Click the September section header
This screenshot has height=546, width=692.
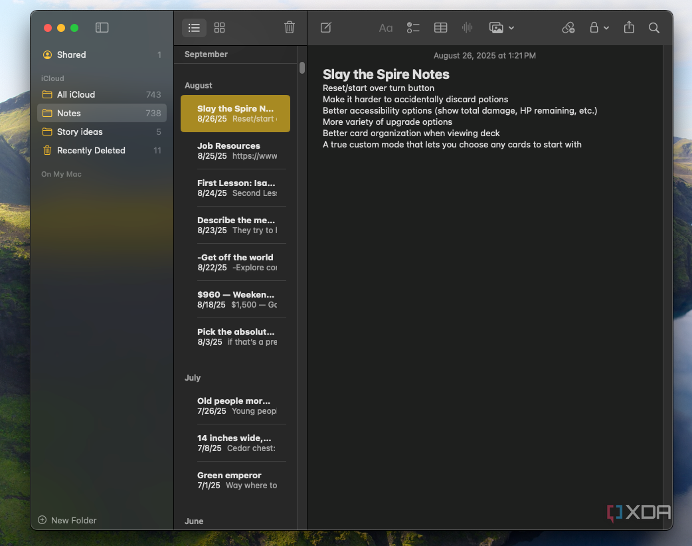pyautogui.click(x=206, y=54)
